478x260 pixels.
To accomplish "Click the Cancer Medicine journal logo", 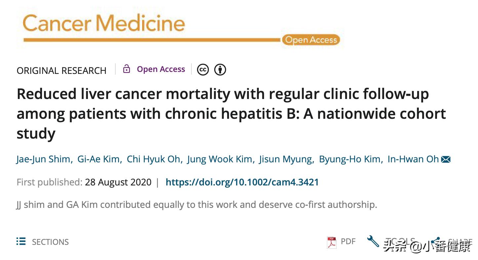I will coord(103,24).
